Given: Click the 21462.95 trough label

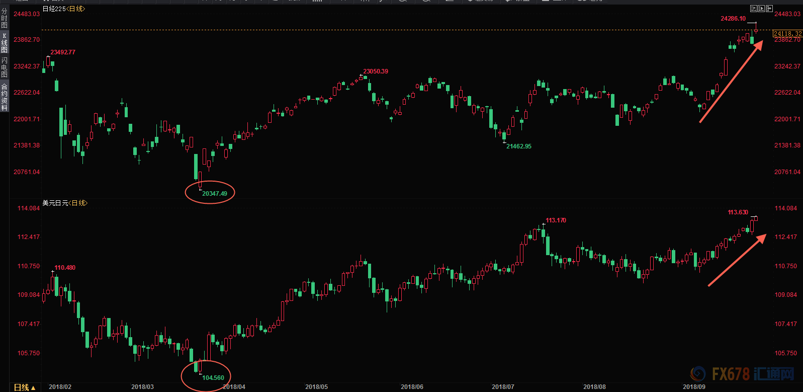Looking at the screenshot, I should pos(519,146).
